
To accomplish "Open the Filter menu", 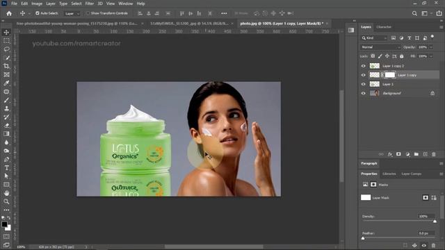I will click(x=90, y=3).
